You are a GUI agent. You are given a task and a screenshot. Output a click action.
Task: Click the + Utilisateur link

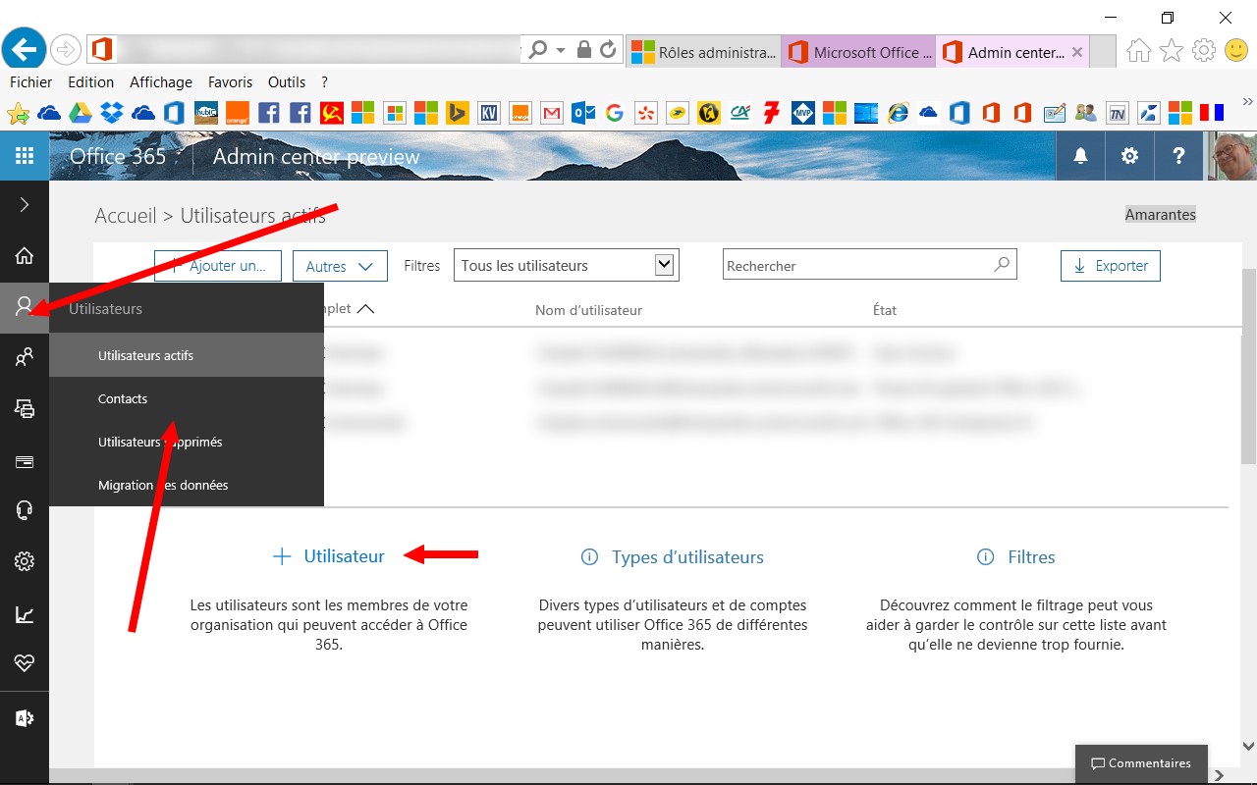(329, 556)
